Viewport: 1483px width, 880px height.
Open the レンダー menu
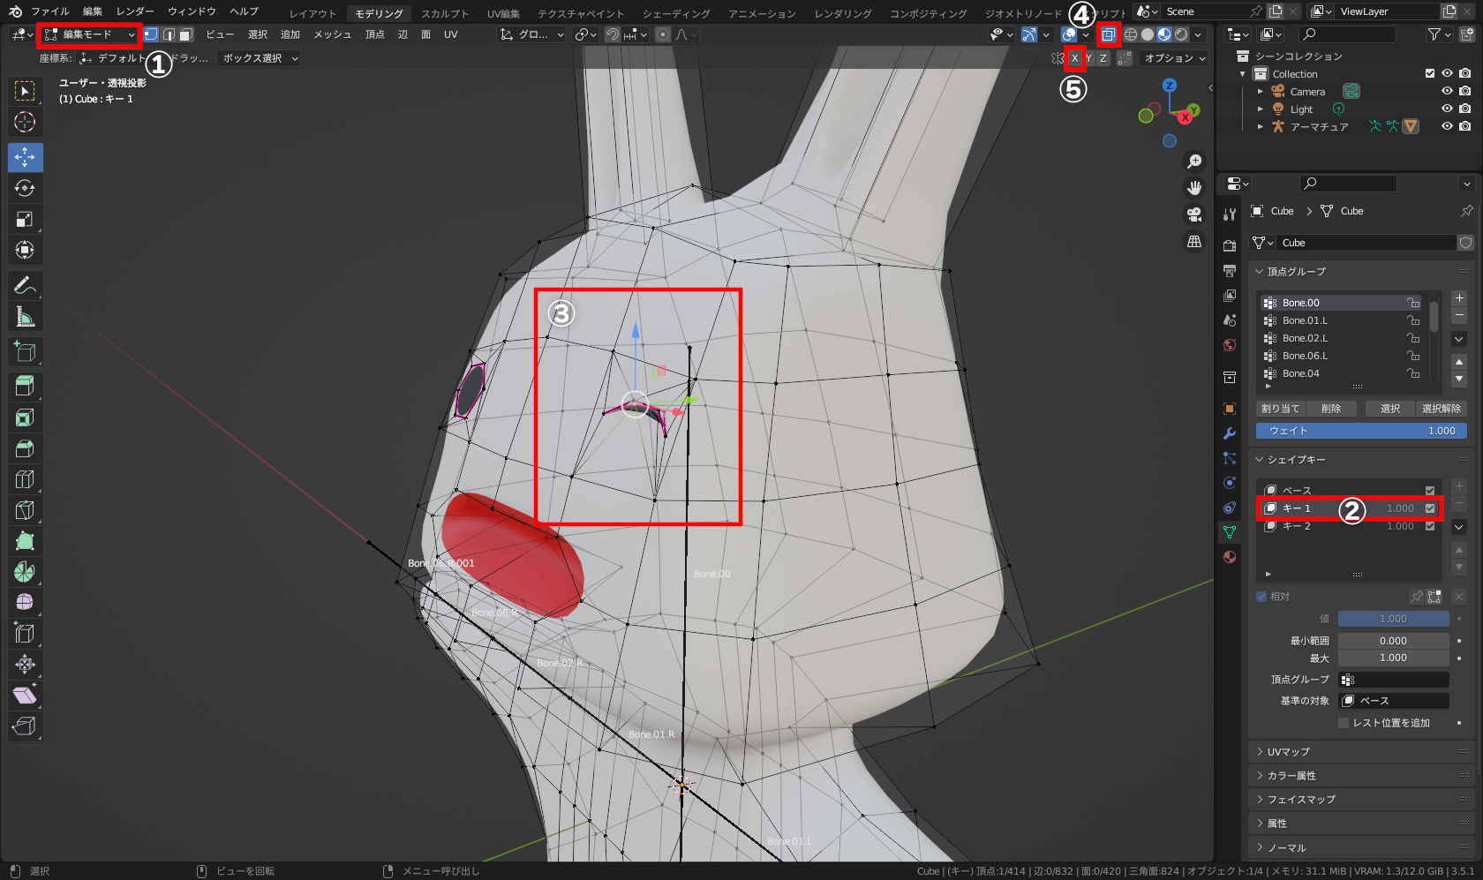pyautogui.click(x=135, y=11)
